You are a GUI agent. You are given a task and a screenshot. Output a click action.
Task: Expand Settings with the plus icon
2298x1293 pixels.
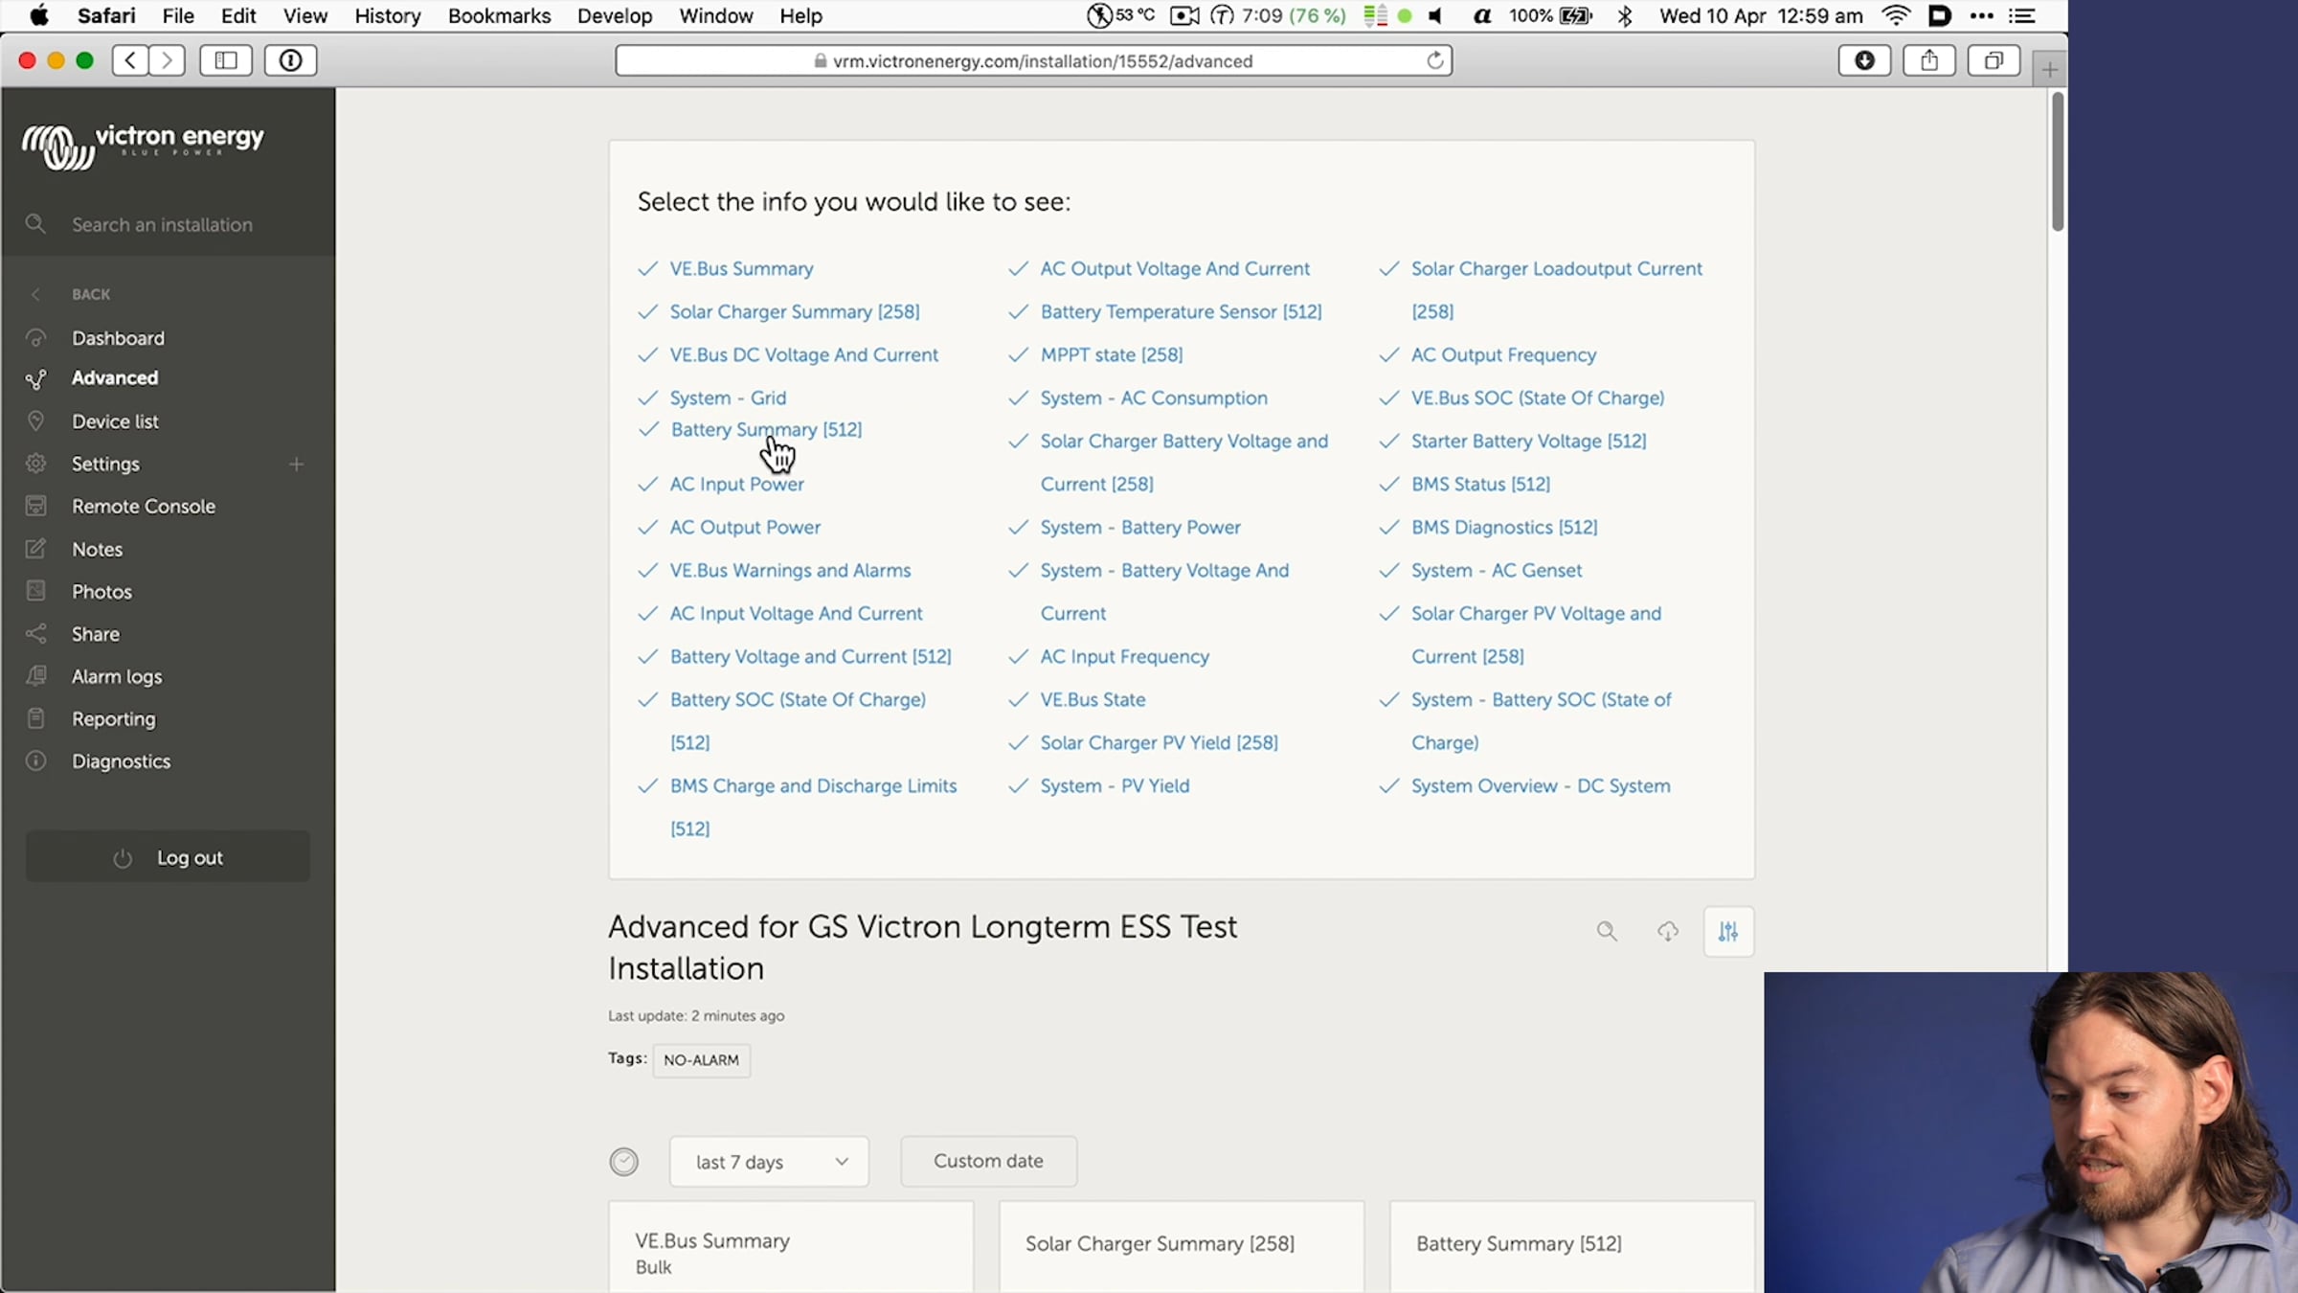[297, 465]
